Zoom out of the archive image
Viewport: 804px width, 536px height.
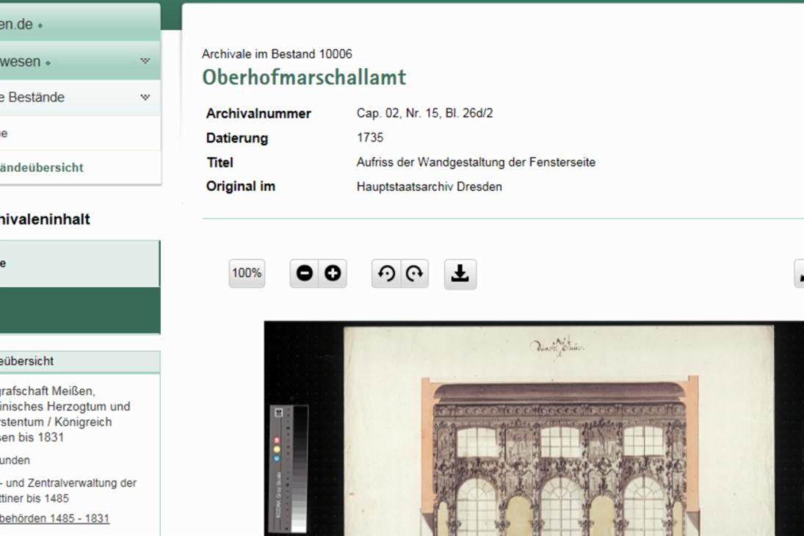[305, 273]
